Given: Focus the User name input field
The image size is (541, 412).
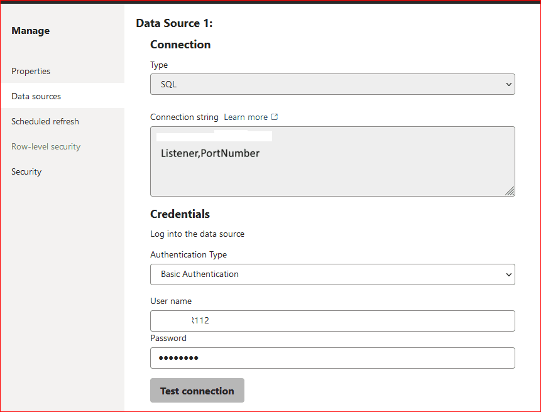Looking at the screenshot, I should click(x=332, y=321).
